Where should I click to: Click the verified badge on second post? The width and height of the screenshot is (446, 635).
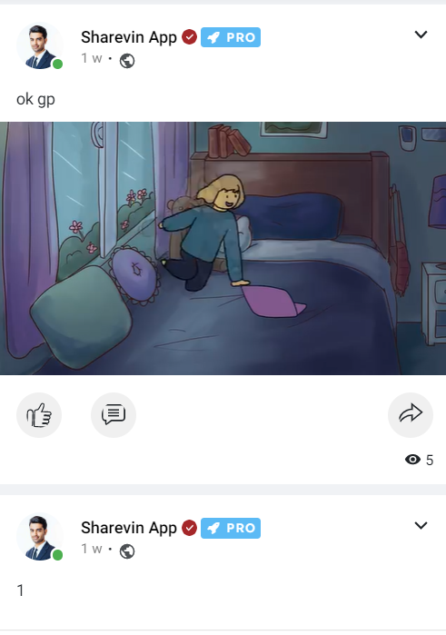[189, 528]
